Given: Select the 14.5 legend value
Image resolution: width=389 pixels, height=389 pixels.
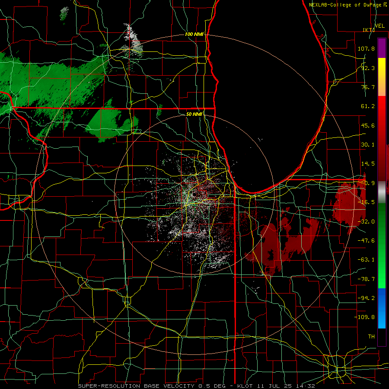Looking at the screenshot, I should coord(368,164).
